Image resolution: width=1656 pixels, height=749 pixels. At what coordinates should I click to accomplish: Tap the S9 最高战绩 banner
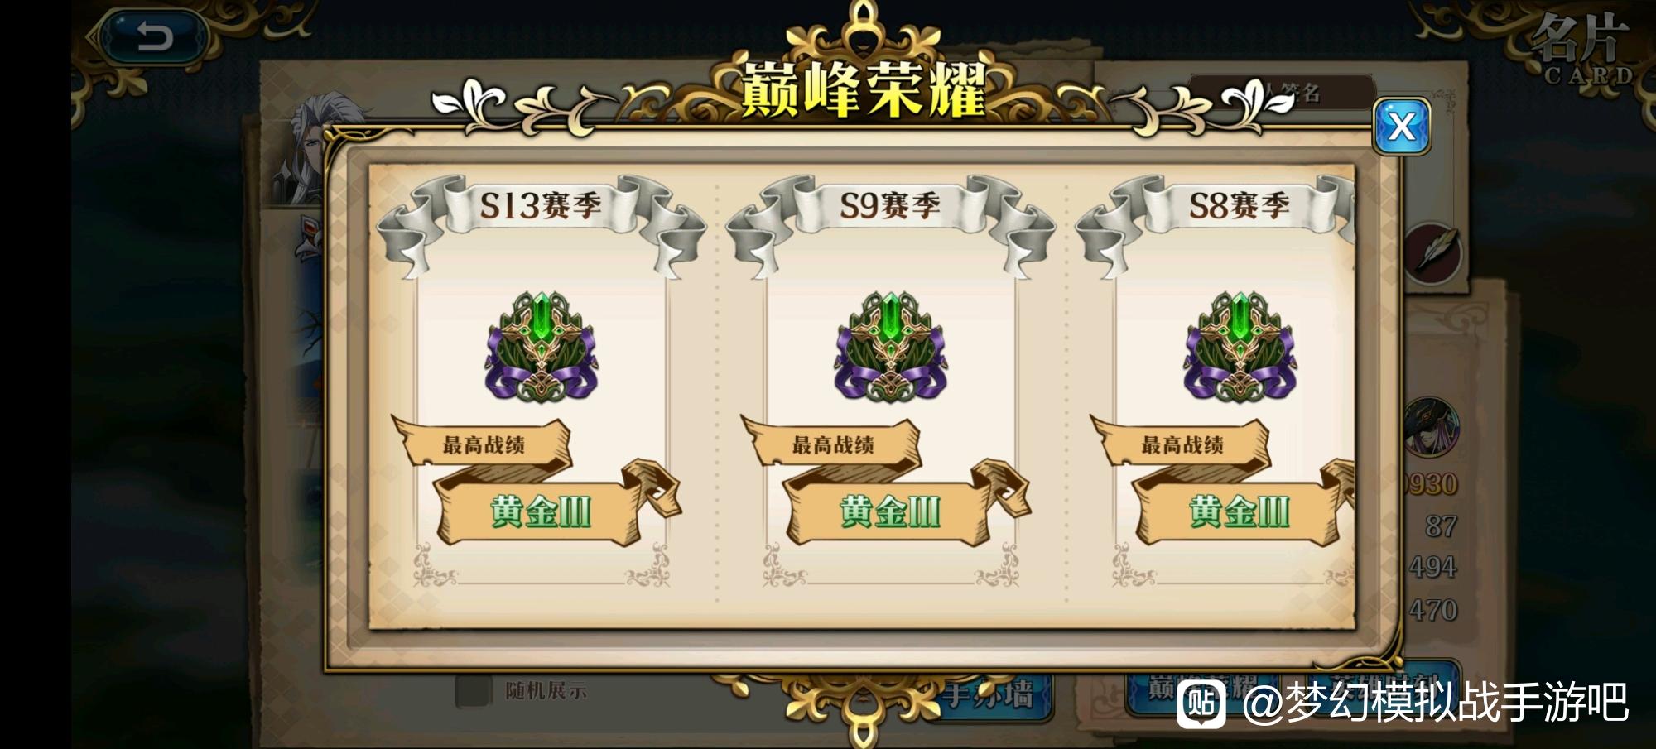[x=832, y=444]
